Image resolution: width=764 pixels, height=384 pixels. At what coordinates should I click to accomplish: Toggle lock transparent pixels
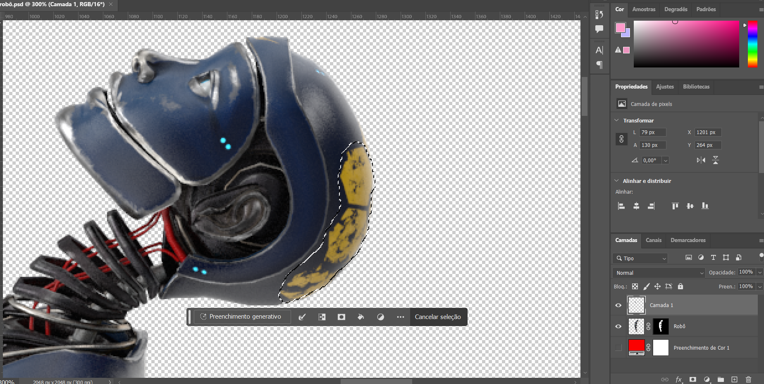click(x=635, y=286)
